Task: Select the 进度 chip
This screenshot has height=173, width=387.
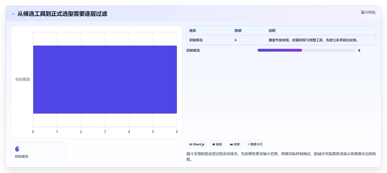Action: [235, 144]
